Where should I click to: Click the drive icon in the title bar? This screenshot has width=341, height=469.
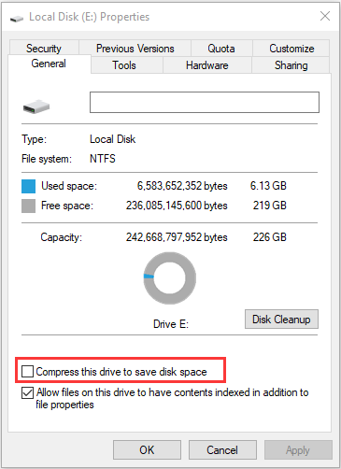click(x=17, y=19)
